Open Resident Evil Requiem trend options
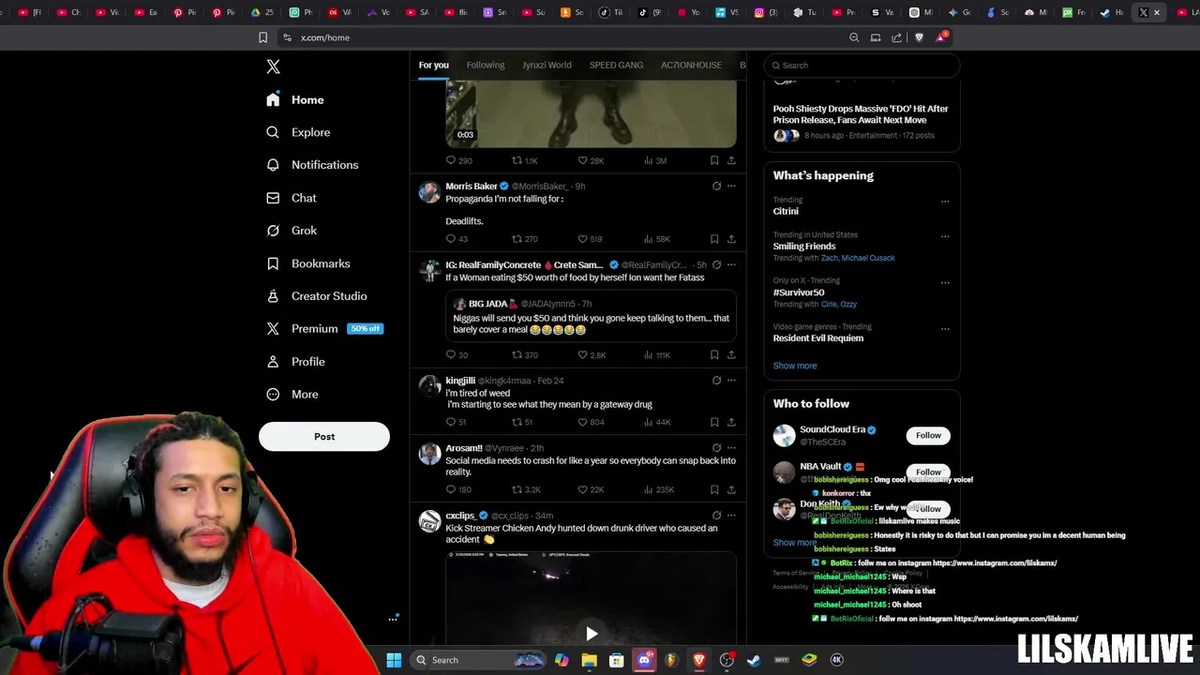 tap(945, 328)
